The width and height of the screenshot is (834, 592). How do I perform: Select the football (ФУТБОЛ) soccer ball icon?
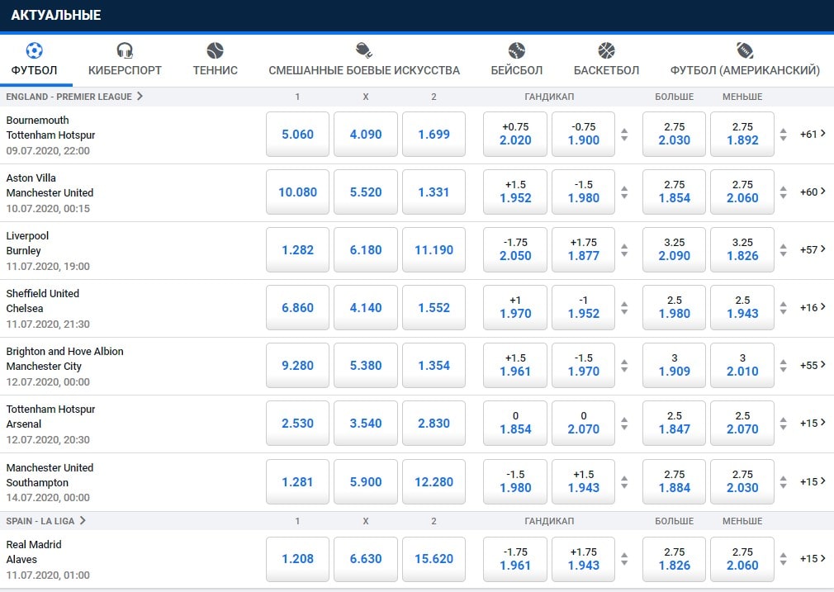point(34,50)
